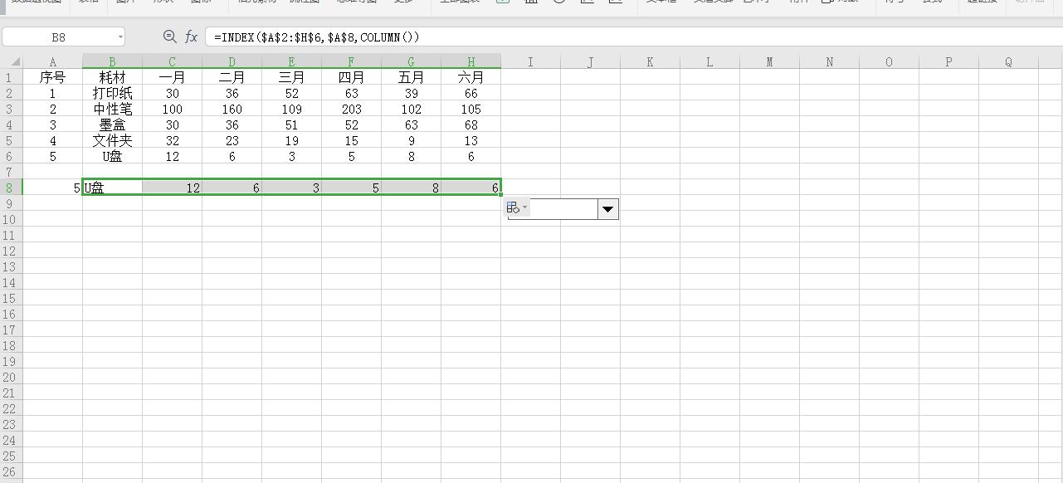The height and width of the screenshot is (483, 1063).
Task: Click cell C8 showing 12
Action: 173,188
